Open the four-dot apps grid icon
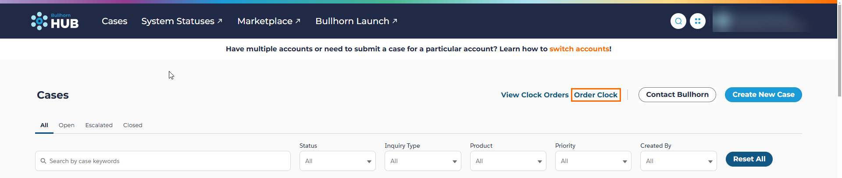The image size is (842, 178). click(698, 21)
